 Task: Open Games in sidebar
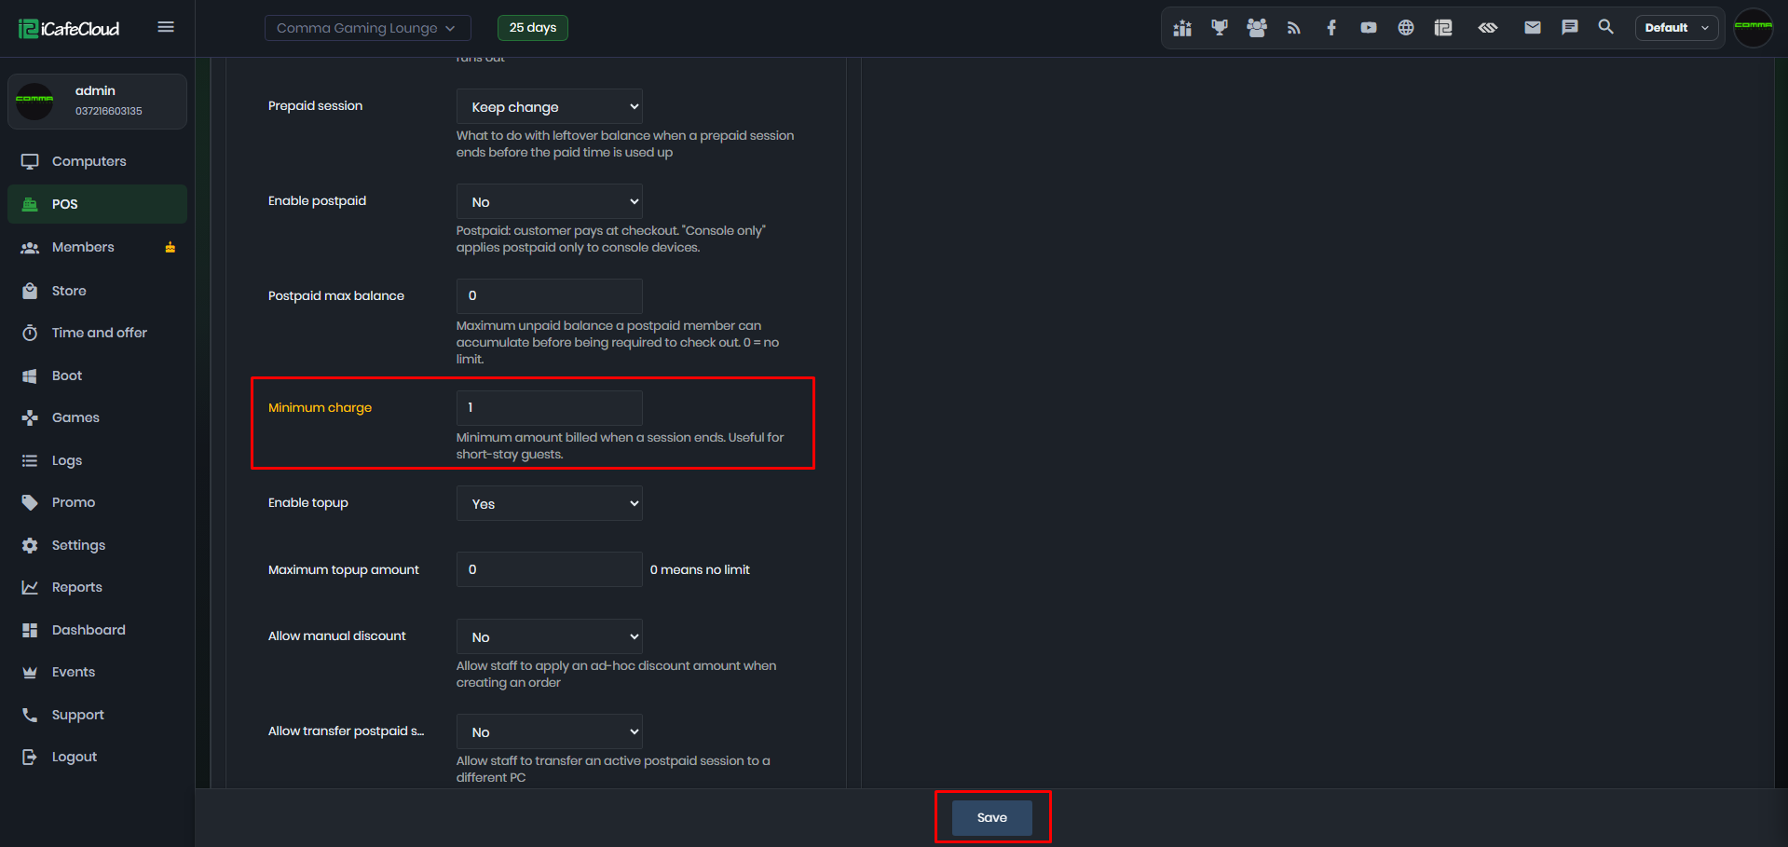coord(97,417)
